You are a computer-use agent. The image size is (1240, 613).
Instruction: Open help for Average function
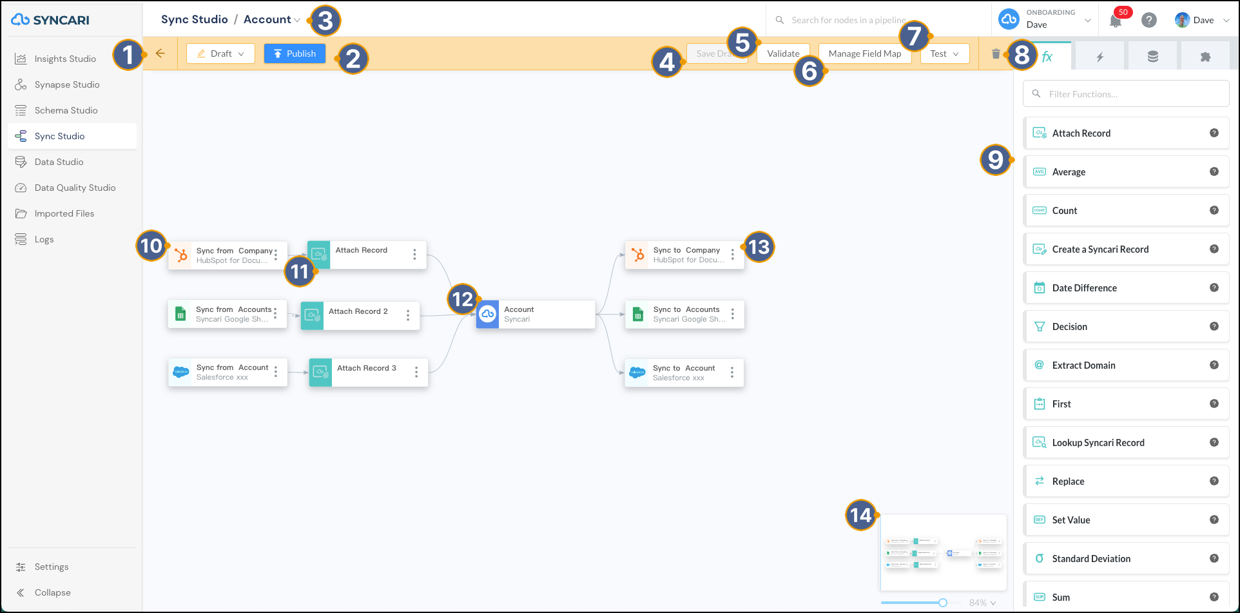click(x=1214, y=171)
